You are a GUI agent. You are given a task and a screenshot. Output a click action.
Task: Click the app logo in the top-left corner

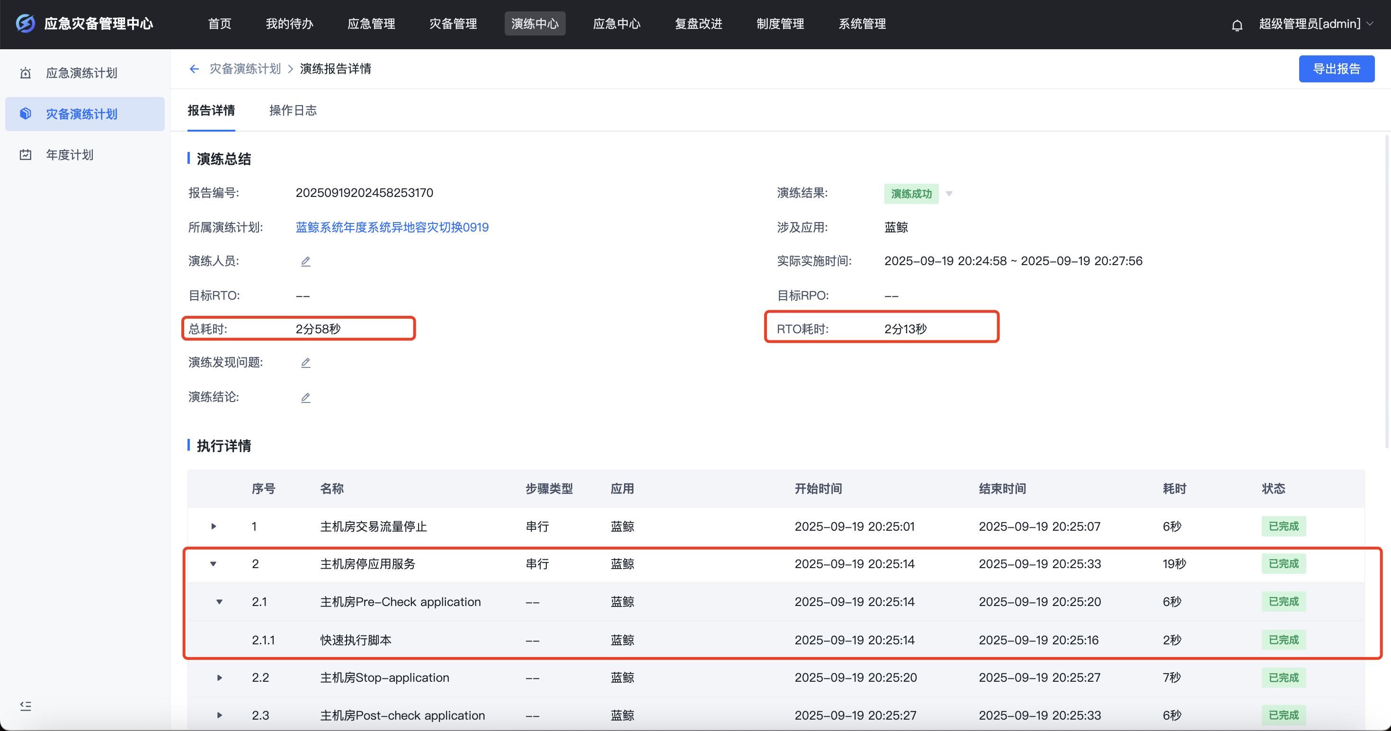click(x=26, y=24)
